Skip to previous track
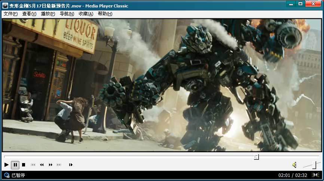The height and width of the screenshot is (181, 324). tap(33, 165)
